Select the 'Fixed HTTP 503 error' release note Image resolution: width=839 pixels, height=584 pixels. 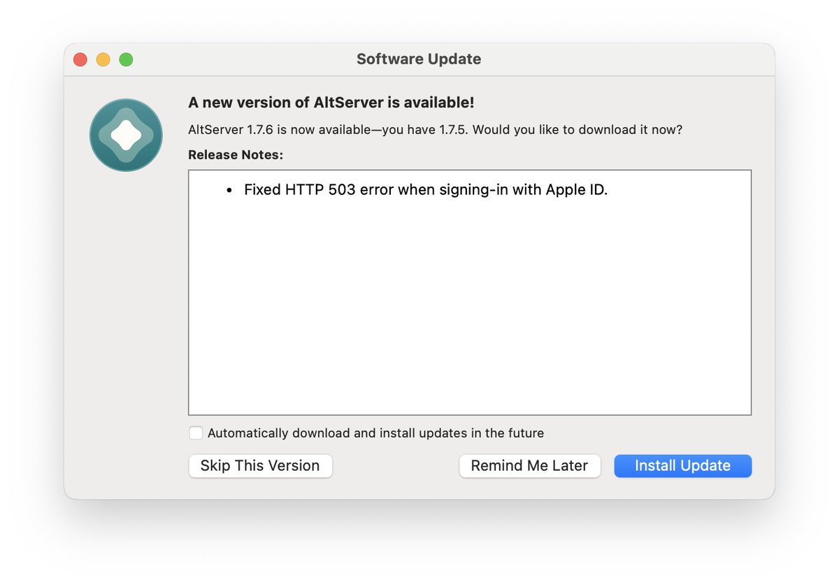pos(426,190)
